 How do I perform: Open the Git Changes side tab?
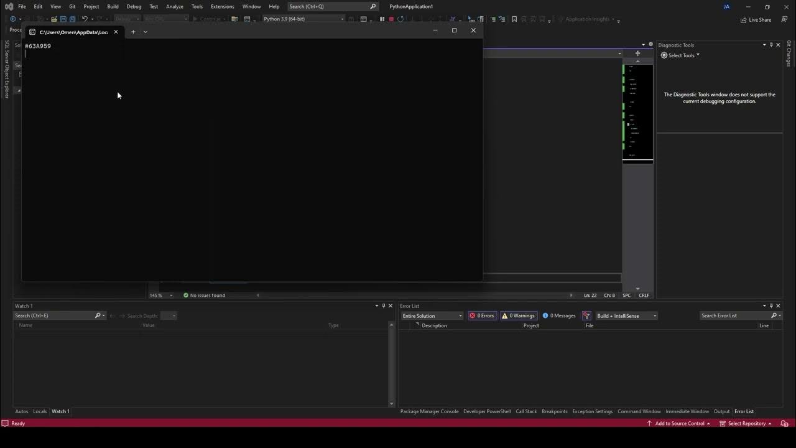click(x=789, y=54)
